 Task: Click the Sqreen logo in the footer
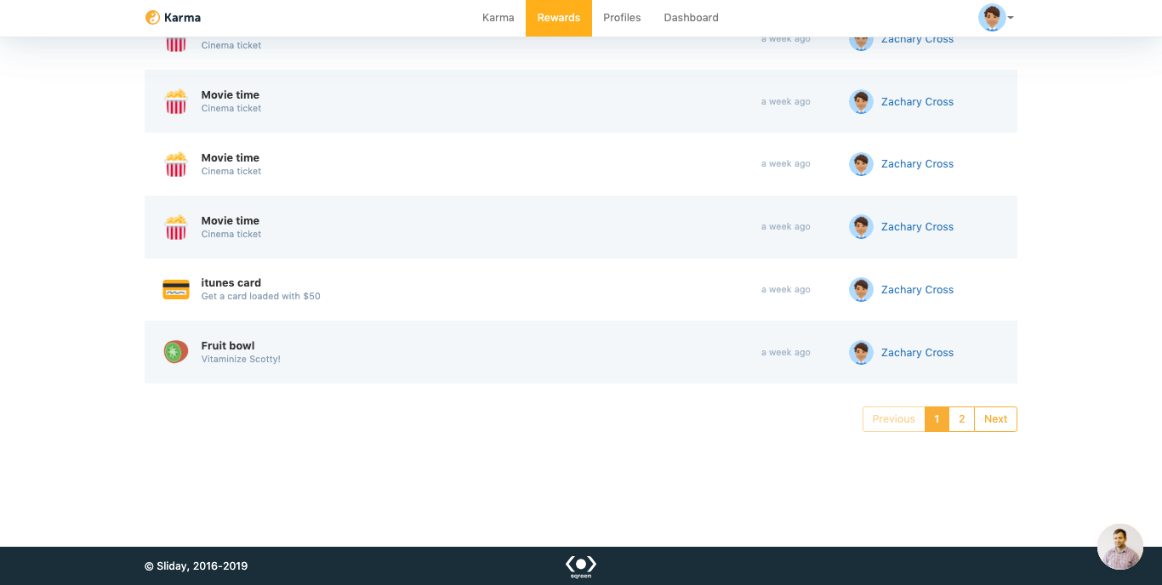(581, 566)
